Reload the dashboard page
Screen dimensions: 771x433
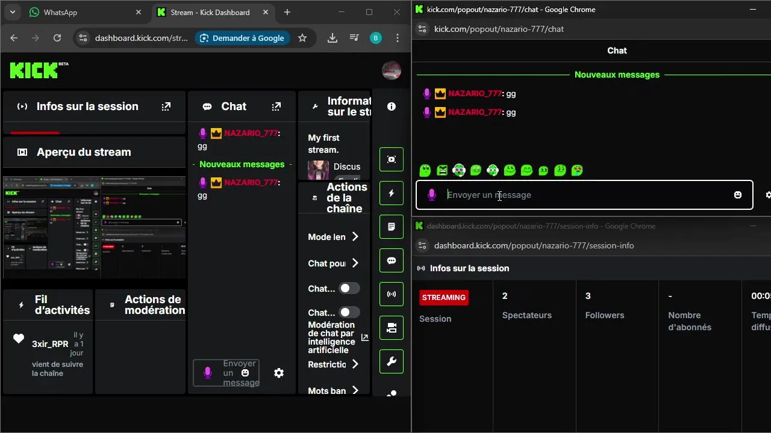click(x=57, y=38)
